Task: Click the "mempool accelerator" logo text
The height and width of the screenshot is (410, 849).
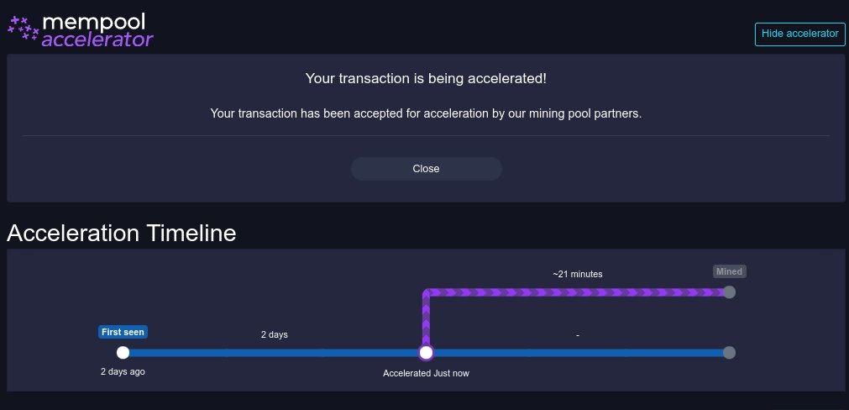Action: [97, 30]
